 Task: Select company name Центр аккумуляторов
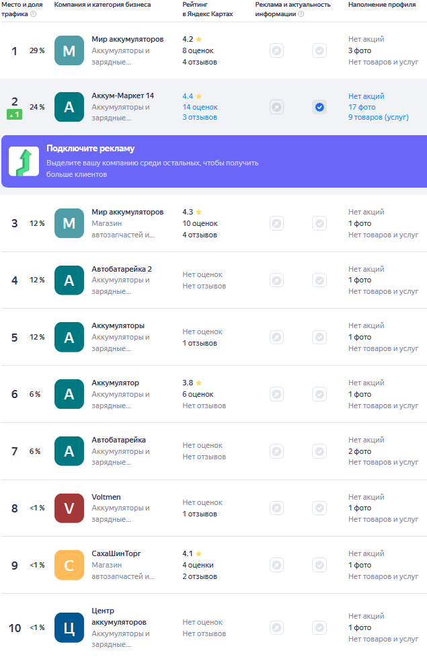pyautogui.click(x=119, y=617)
